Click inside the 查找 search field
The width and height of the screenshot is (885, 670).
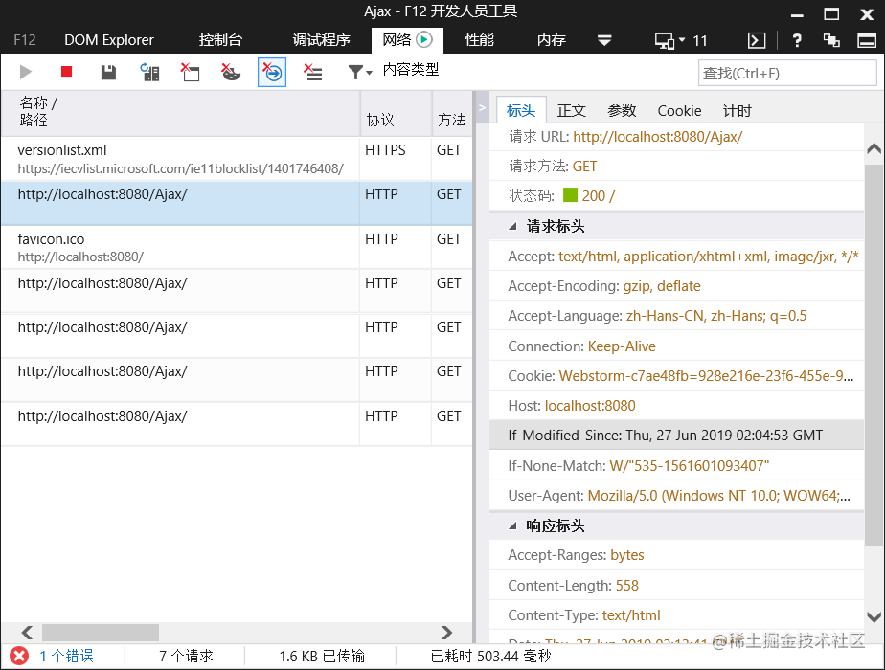(x=787, y=72)
